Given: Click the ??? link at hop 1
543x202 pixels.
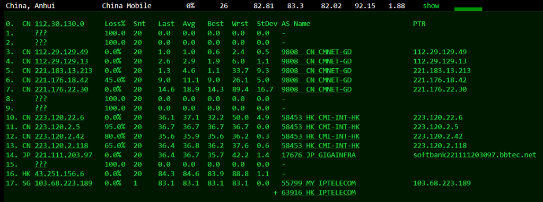Looking at the screenshot, I should pos(41,33).
